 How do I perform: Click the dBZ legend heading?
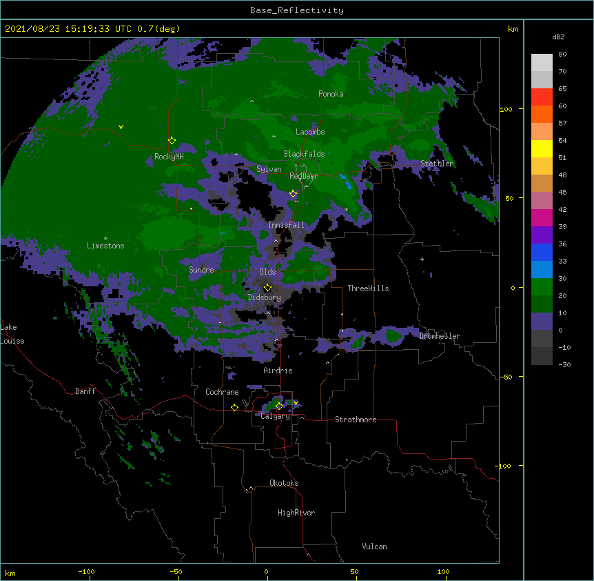pos(558,37)
